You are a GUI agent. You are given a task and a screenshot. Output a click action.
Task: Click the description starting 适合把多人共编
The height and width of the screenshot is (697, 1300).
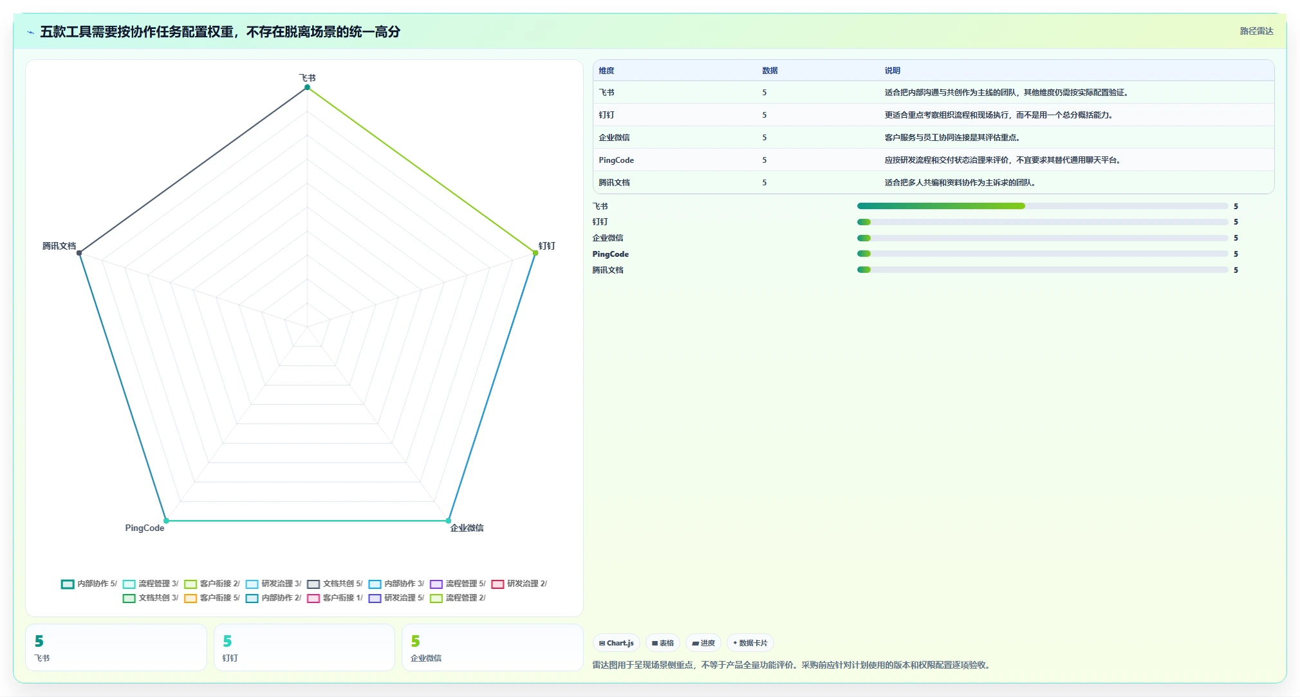tap(961, 183)
